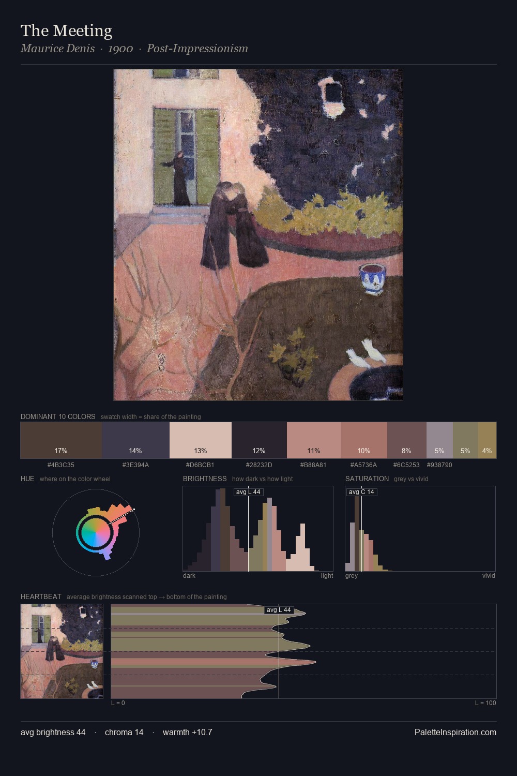
Task: Click the avg L 44 brightness label
Action: click(248, 492)
